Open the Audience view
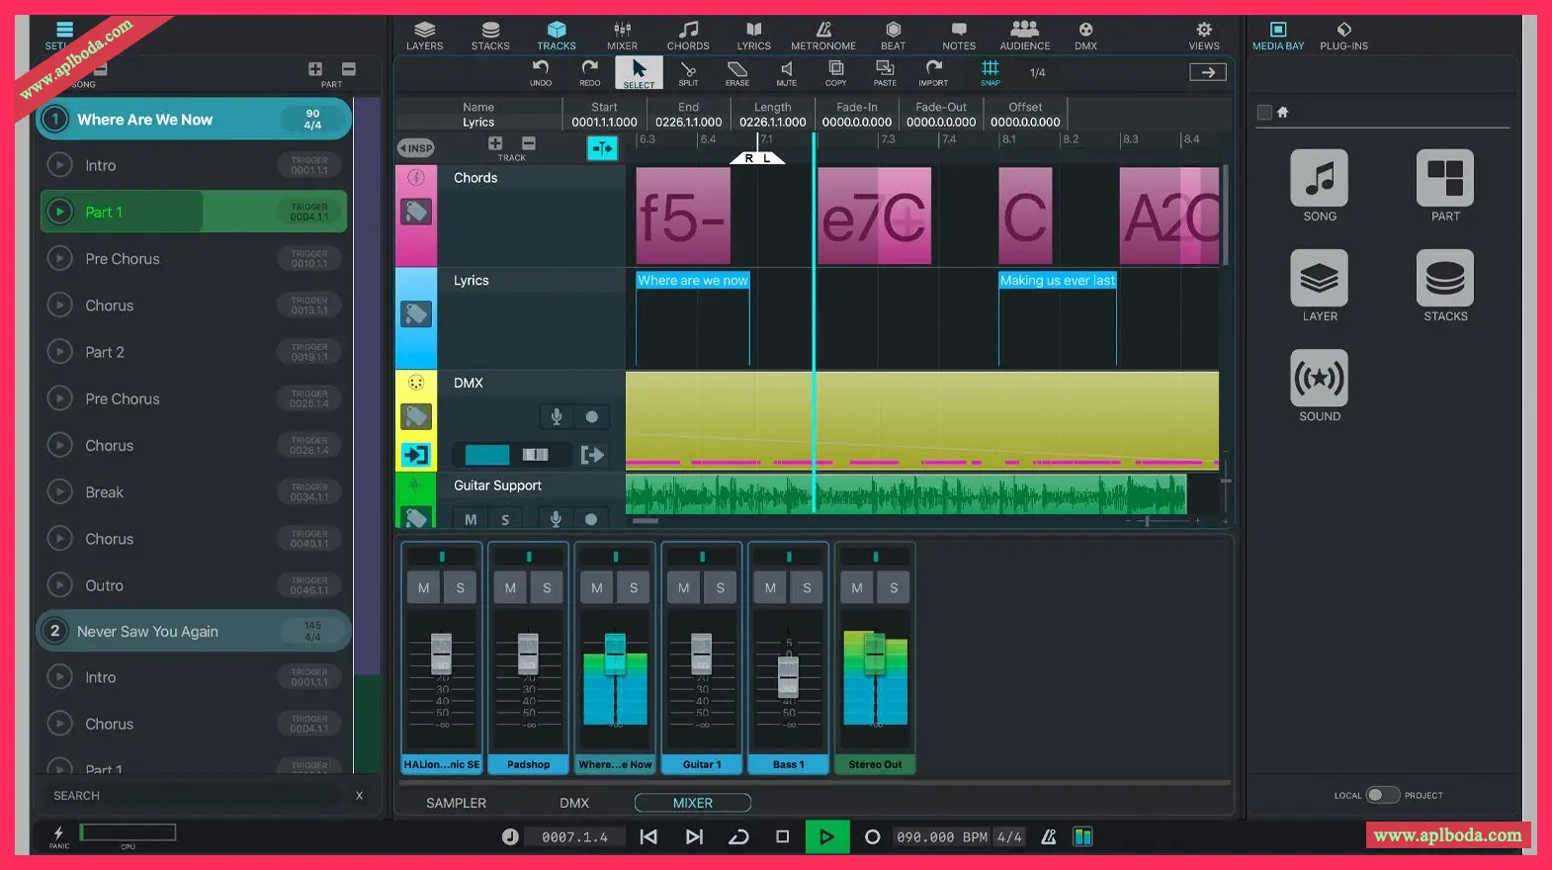This screenshot has width=1552, height=870. [1025, 36]
